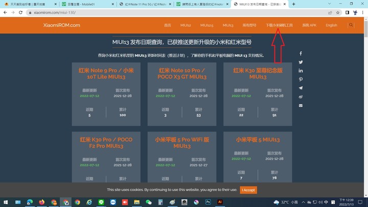Open 红米 Note 10 Pro / POCO X3 GT MIUI13
The image size is (368, 207).
[x=182, y=74]
